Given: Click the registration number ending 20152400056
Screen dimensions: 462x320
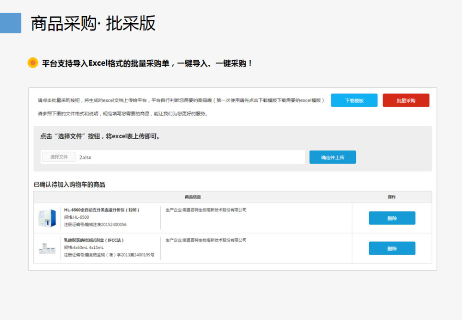Looking at the screenshot, I should coord(95,225).
